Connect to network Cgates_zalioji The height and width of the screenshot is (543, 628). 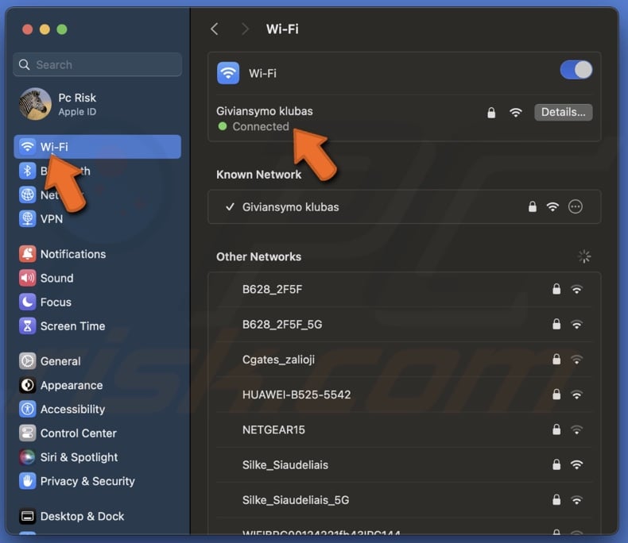point(404,360)
